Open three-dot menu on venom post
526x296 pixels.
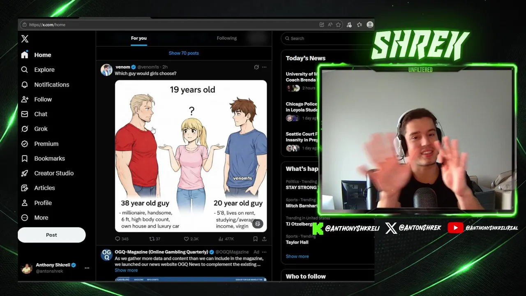pos(264,67)
